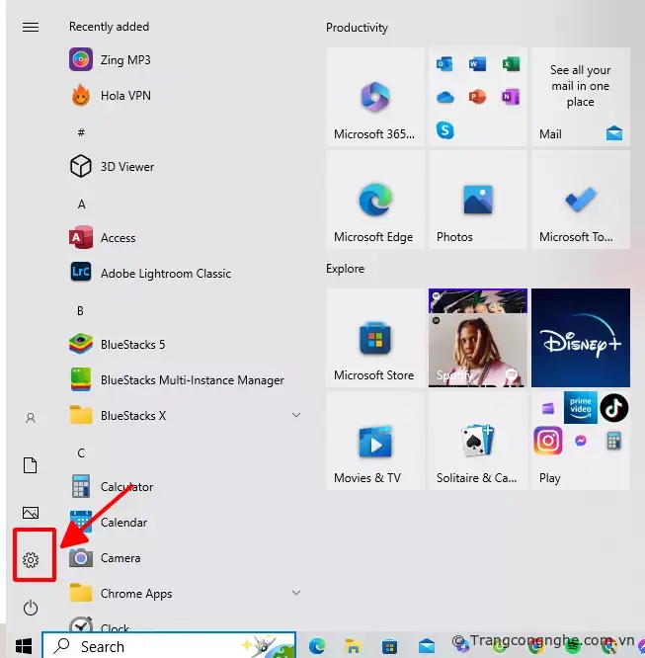This screenshot has width=645, height=658.
Task: Select Adobe Lightroom Classic from list
Action: point(165,274)
